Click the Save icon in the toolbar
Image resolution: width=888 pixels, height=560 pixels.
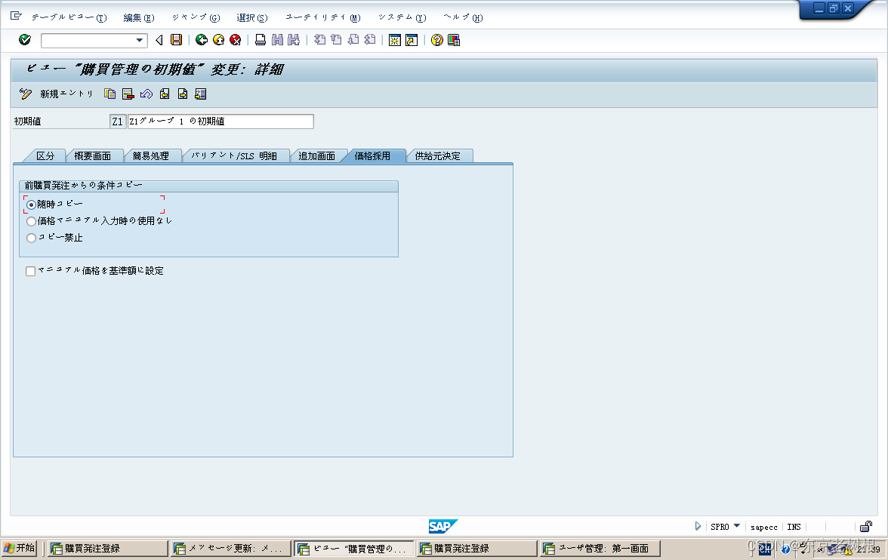coord(175,40)
